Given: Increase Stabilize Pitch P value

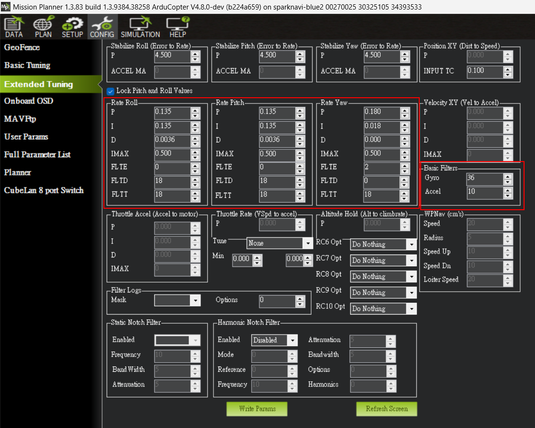Looking at the screenshot, I should click(x=300, y=54).
